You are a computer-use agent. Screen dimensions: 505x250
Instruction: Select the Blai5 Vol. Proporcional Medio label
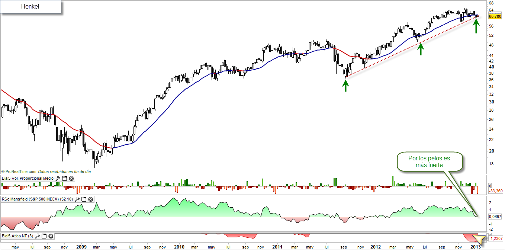pos(28,179)
